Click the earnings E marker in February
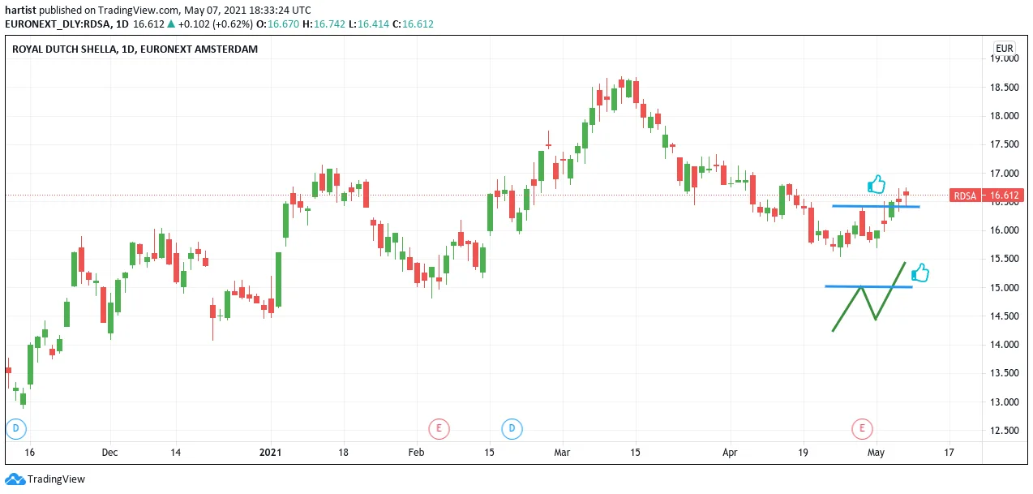 pyautogui.click(x=439, y=428)
